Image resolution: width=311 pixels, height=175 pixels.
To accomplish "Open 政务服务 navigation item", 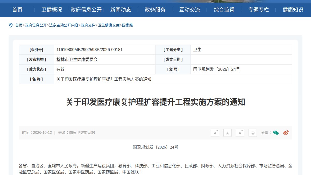I will (155, 10).
